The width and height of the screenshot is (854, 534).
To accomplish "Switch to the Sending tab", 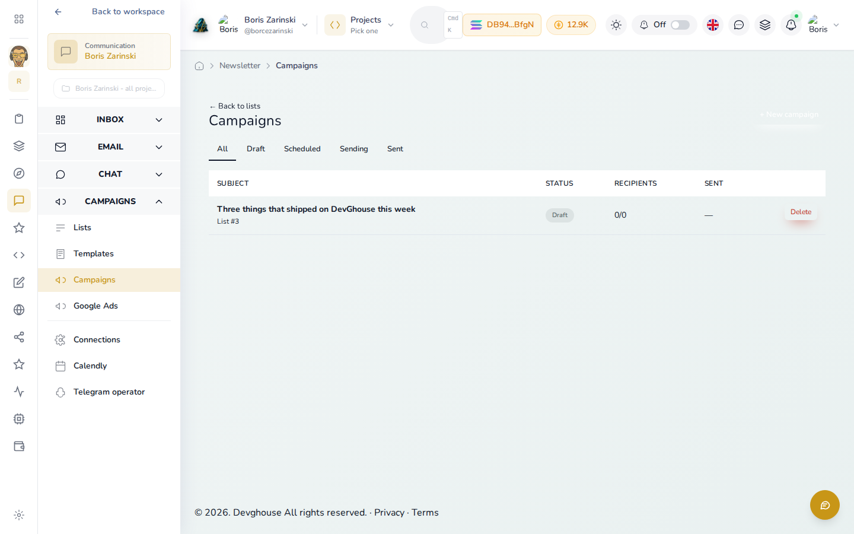I will (353, 149).
